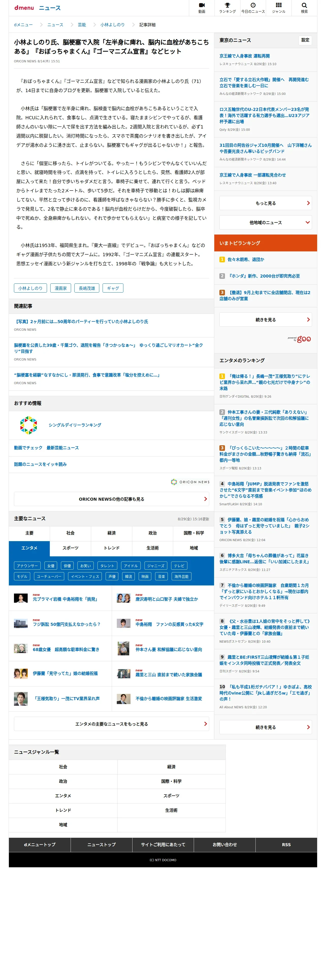Viewport: 326px width, 980px height.
Task: Click 続きを見る under エンタメのランキング
Action: pyautogui.click(x=265, y=727)
